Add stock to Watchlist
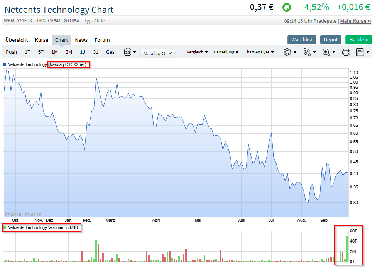The height and width of the screenshot is (268, 375). (302, 39)
